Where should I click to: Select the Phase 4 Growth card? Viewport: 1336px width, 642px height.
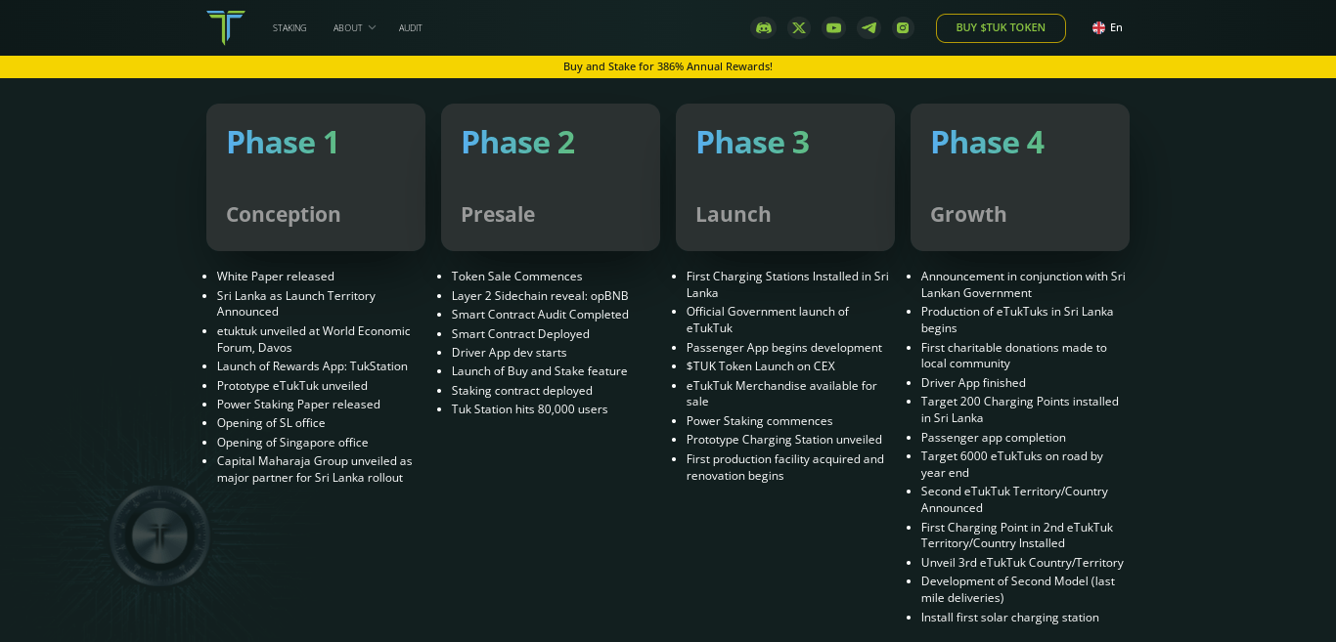tap(1020, 177)
